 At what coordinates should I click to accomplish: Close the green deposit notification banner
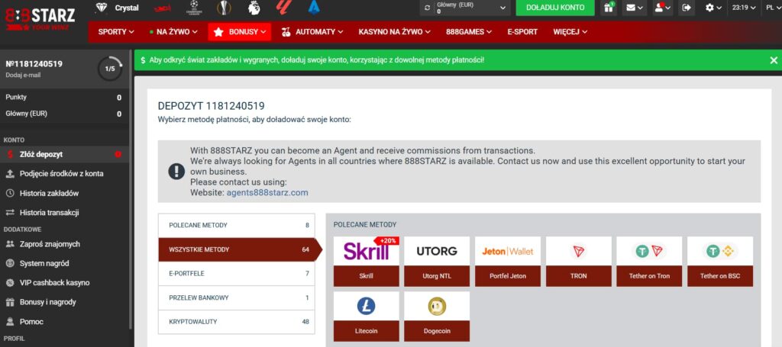(x=774, y=60)
